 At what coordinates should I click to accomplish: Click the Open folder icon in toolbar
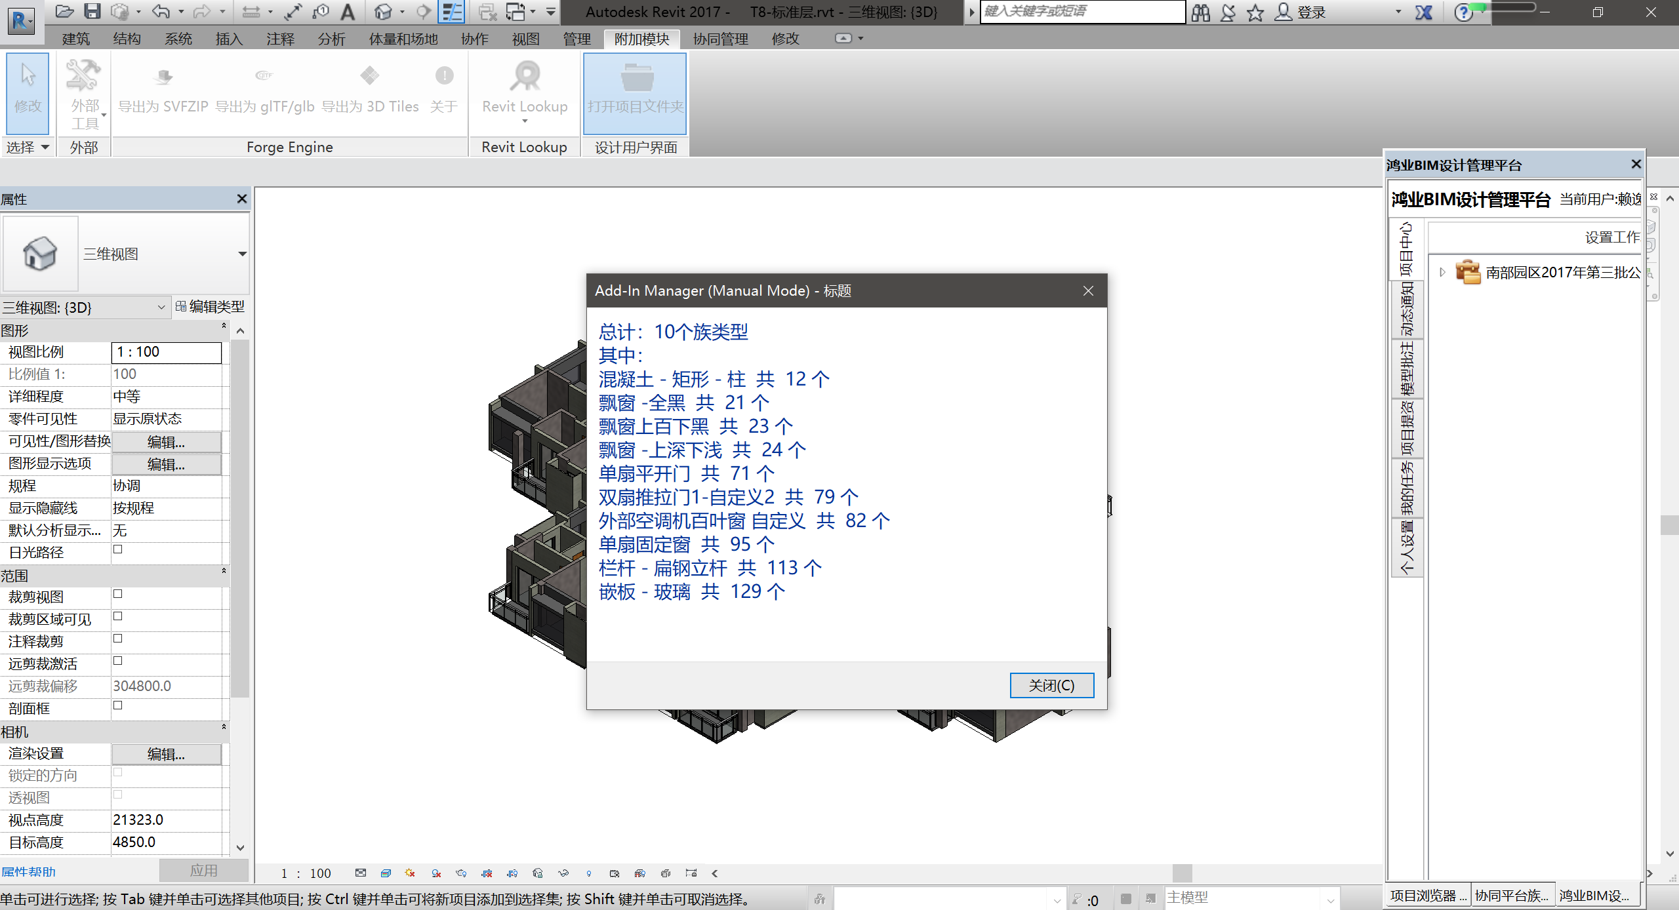64,11
